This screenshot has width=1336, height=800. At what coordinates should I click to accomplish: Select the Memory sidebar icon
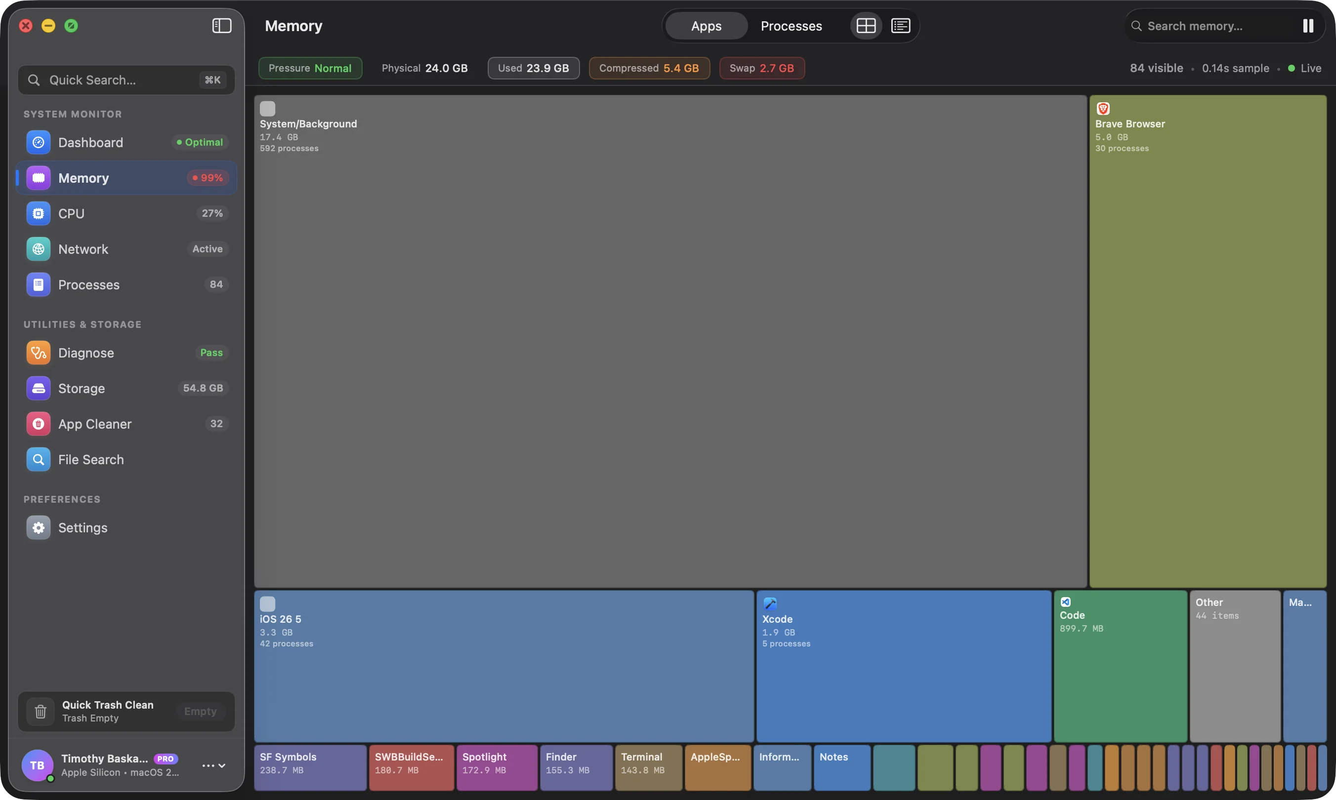[39, 178]
